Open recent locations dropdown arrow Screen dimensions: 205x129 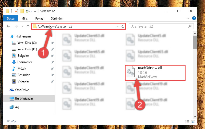[x=22, y=26]
